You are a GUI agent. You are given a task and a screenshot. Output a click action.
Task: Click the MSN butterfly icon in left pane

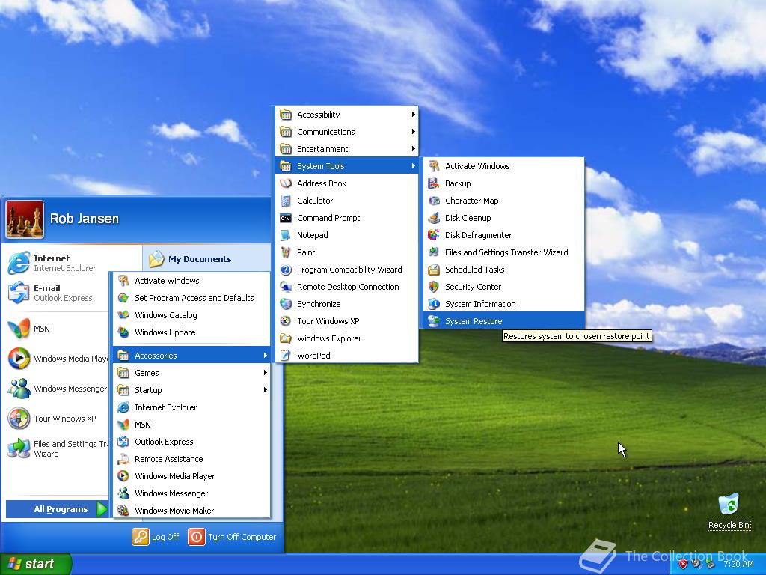point(19,329)
